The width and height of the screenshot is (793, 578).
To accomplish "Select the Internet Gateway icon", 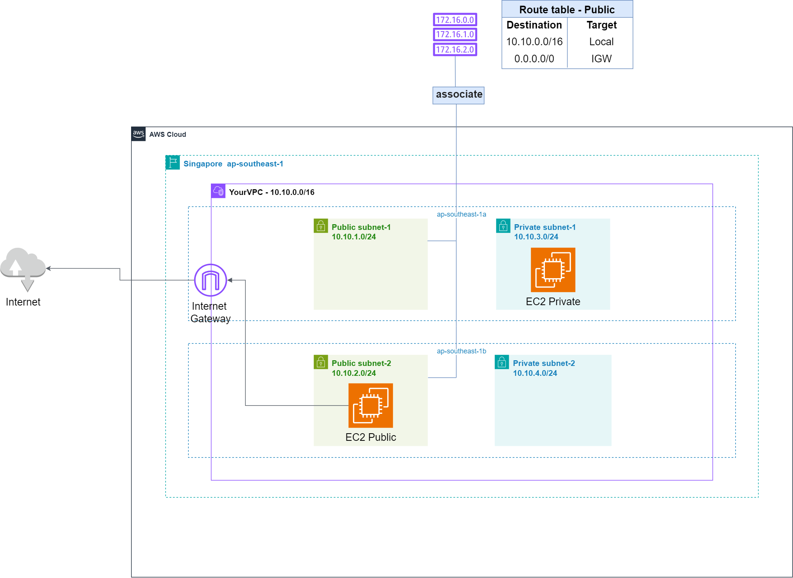I will click(211, 280).
